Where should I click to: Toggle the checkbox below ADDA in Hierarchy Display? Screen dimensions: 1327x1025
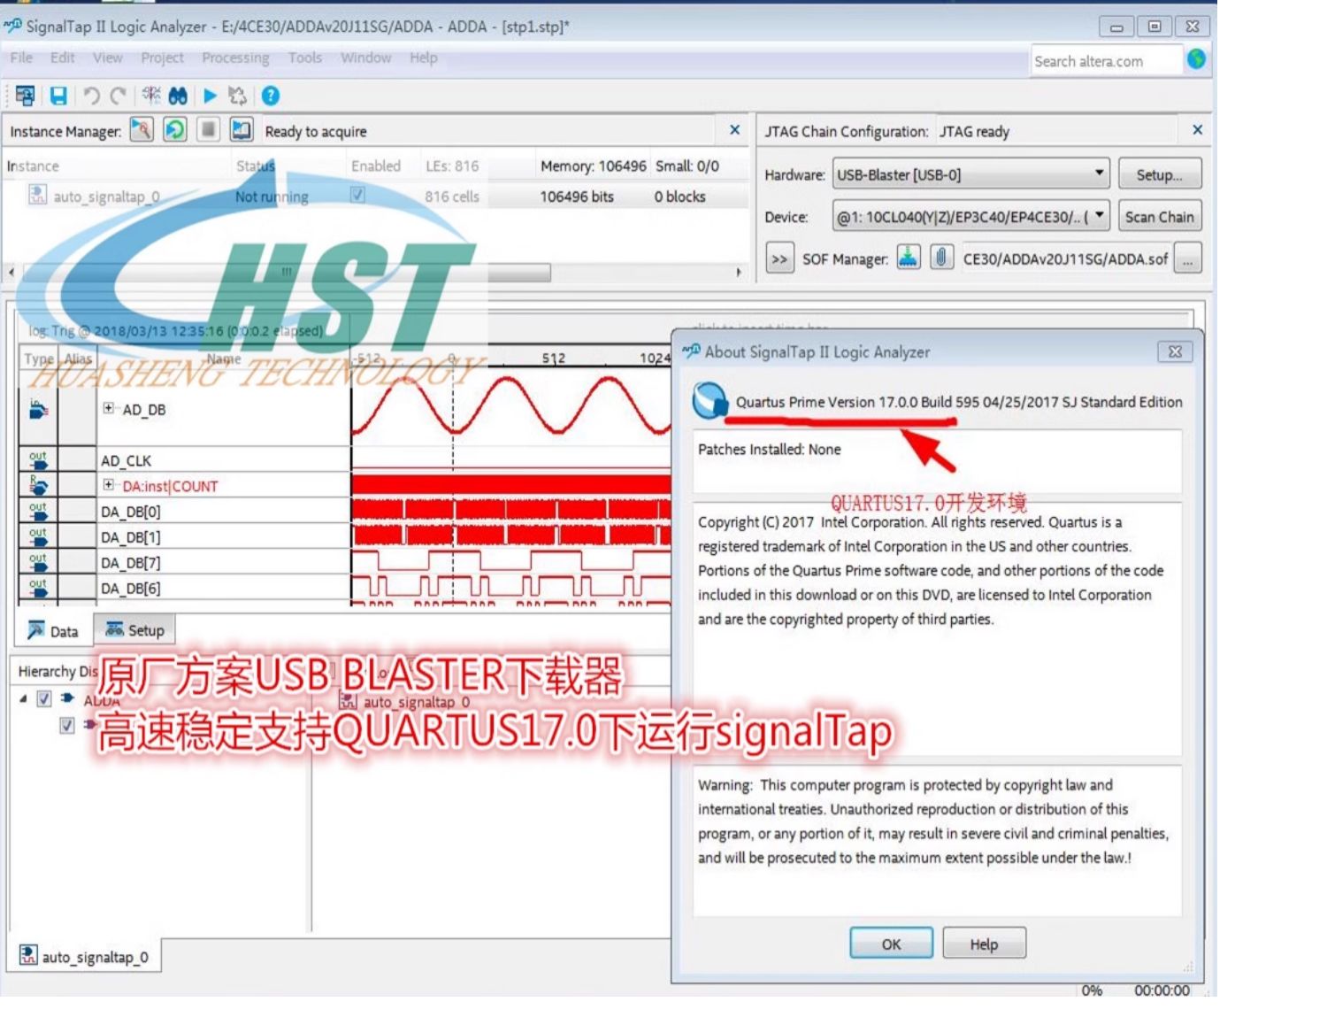tap(66, 726)
